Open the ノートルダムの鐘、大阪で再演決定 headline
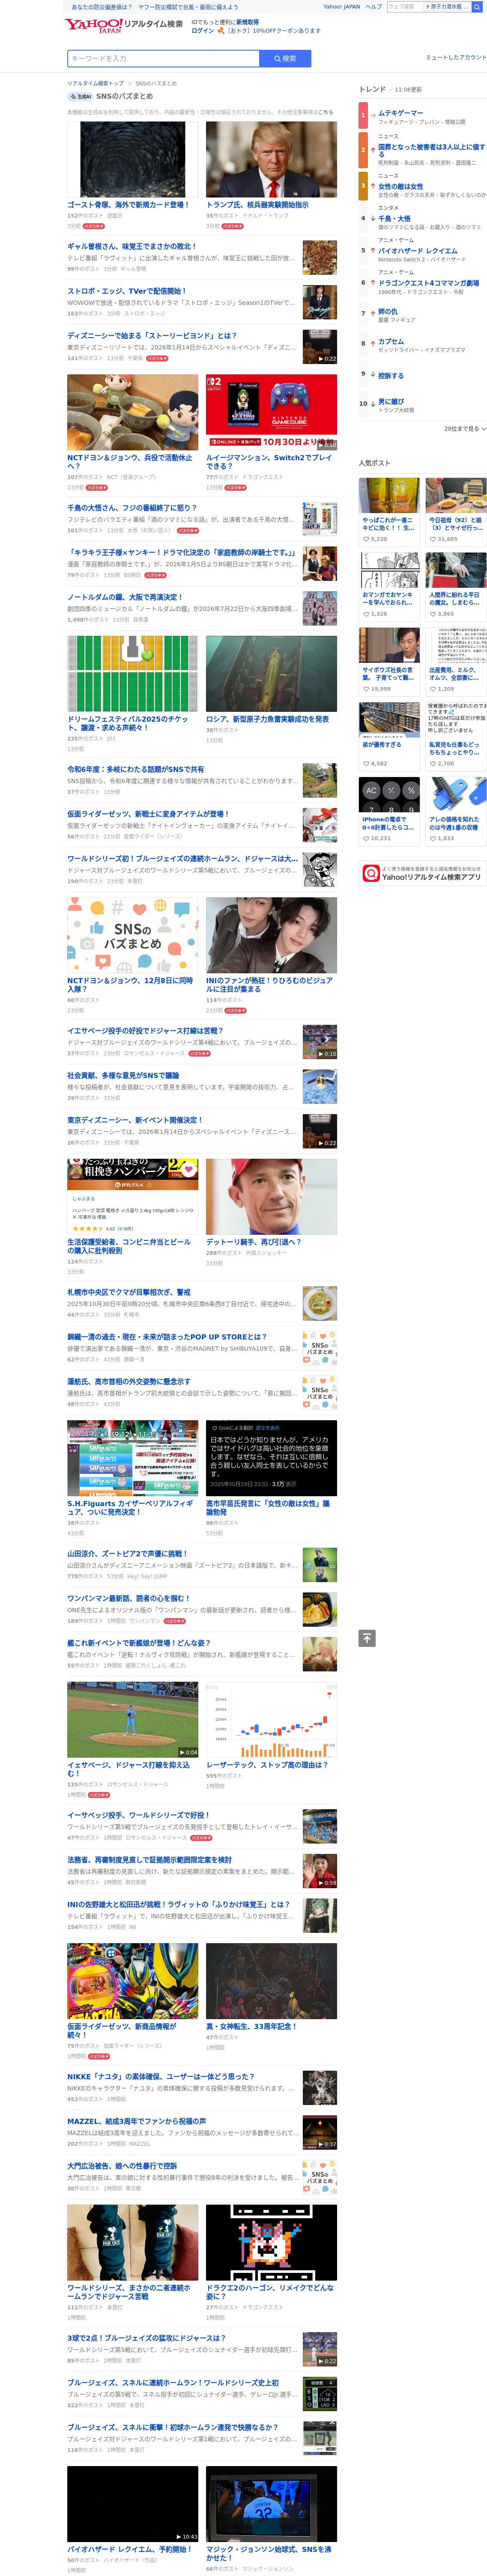This screenshot has height=2576, width=487. coord(125,597)
